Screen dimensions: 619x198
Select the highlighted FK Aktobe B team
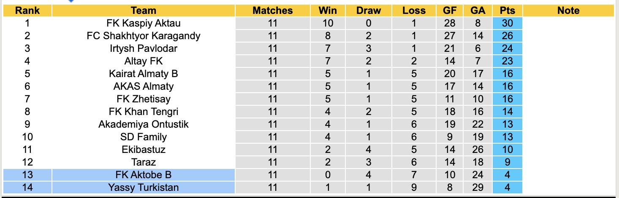(144, 175)
